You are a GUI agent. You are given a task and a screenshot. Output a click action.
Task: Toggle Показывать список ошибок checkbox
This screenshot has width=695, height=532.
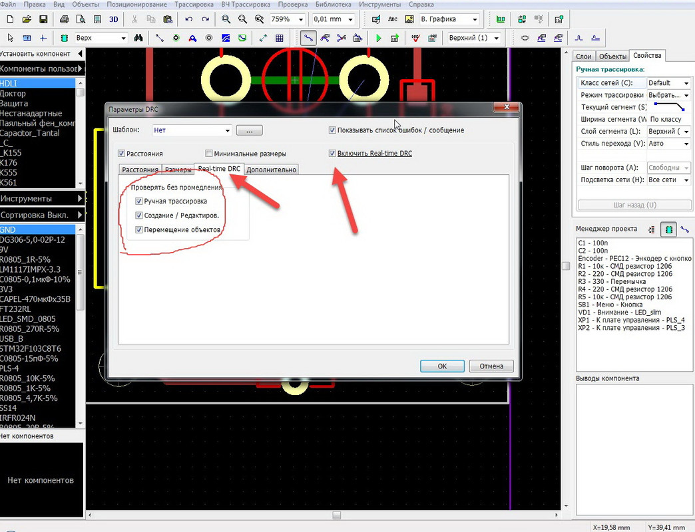(332, 130)
